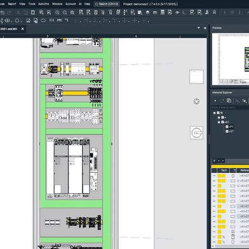The image size is (249, 249).
Task: Click the eye preview icon in toolbar
Action: point(177,13)
